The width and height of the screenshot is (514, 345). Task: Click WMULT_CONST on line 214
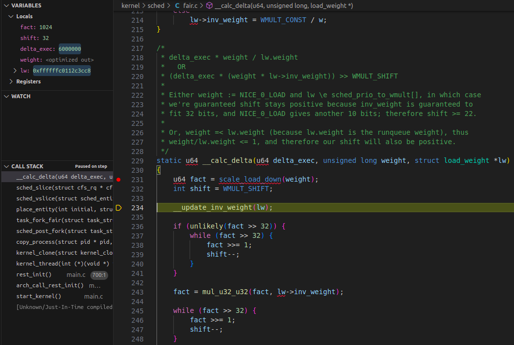point(283,20)
